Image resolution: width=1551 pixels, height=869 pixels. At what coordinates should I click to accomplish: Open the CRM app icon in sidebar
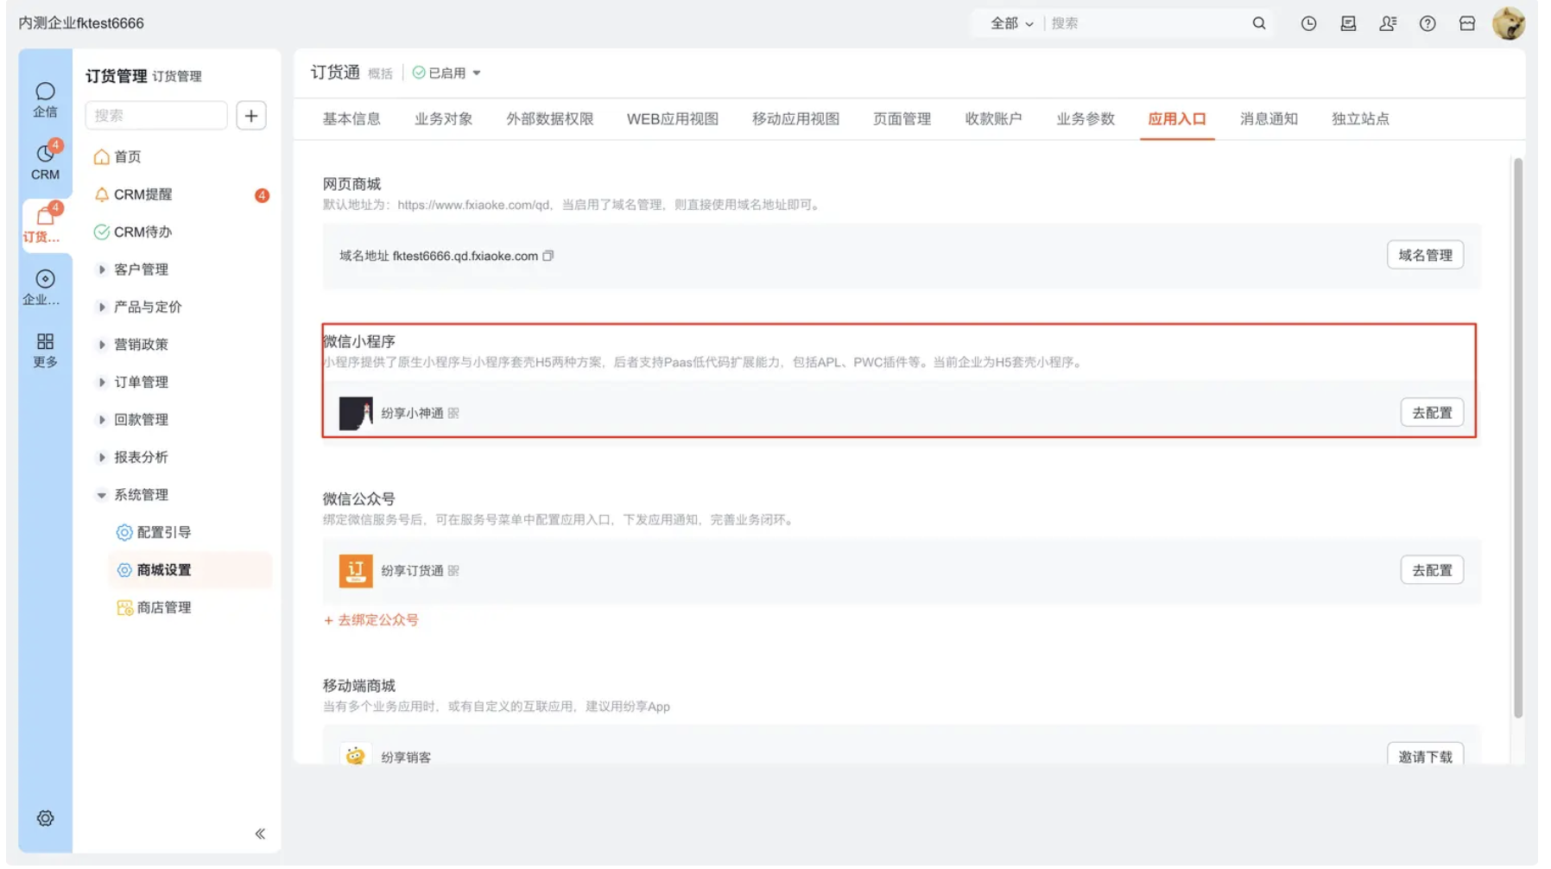coord(45,162)
